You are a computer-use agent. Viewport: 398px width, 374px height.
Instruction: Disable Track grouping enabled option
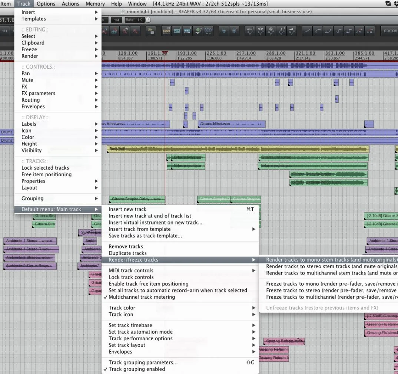(137, 369)
